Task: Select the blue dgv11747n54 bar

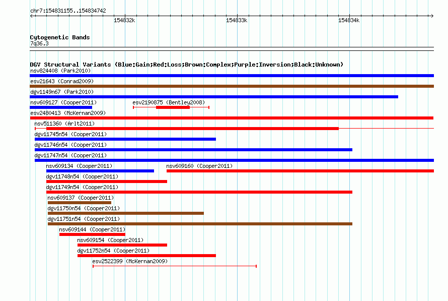Action: tap(234, 160)
